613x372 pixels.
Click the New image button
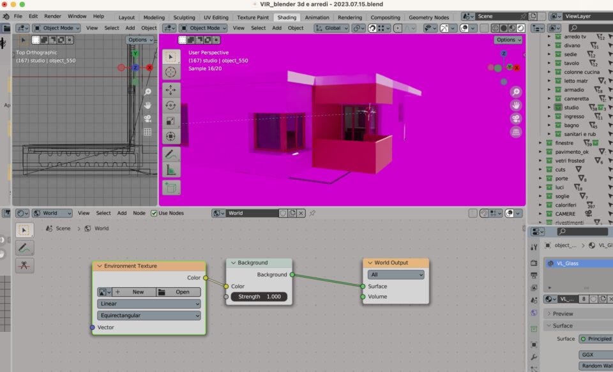pos(133,292)
